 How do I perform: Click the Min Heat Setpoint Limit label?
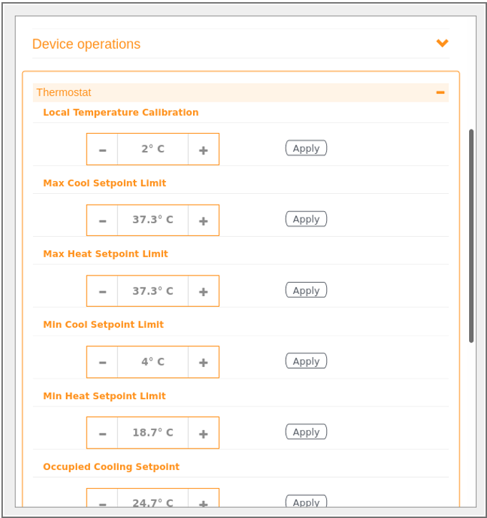click(x=104, y=396)
